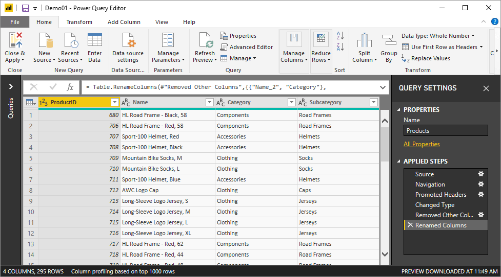Collapse the APPLIED STEPS section
The width and height of the screenshot is (501, 277).
(398, 161)
